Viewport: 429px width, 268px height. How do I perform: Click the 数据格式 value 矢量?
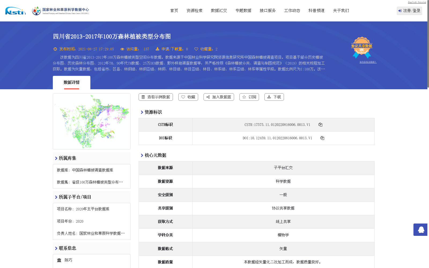coord(283,249)
